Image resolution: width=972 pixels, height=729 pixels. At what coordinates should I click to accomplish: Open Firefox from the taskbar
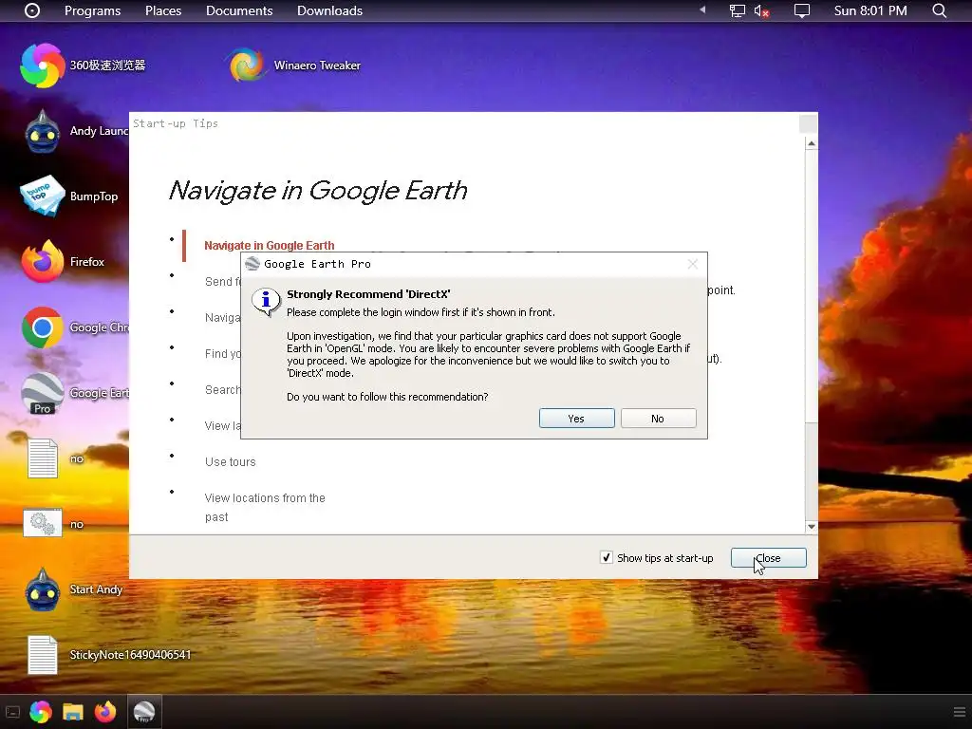[x=105, y=712]
